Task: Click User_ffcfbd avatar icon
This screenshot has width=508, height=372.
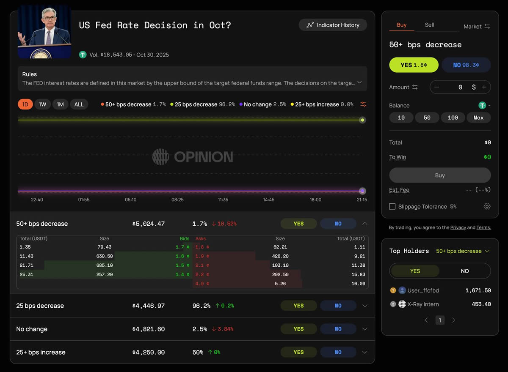Action: pos(402,290)
